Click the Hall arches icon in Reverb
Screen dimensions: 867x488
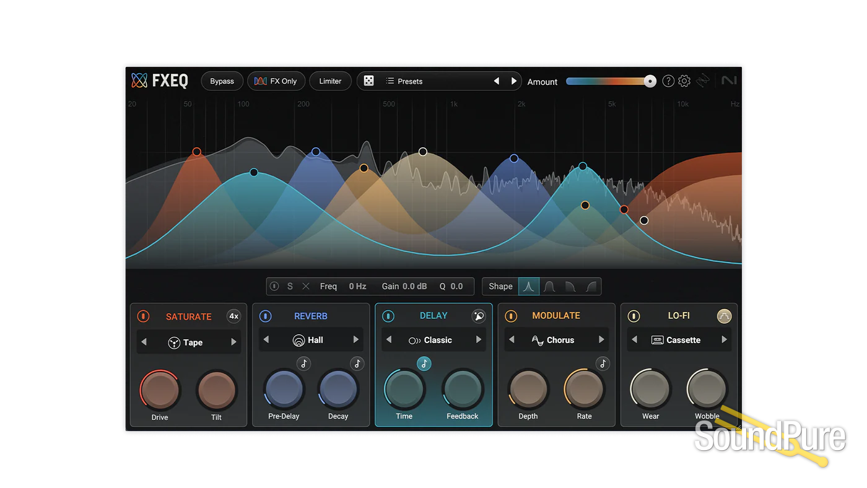point(299,340)
